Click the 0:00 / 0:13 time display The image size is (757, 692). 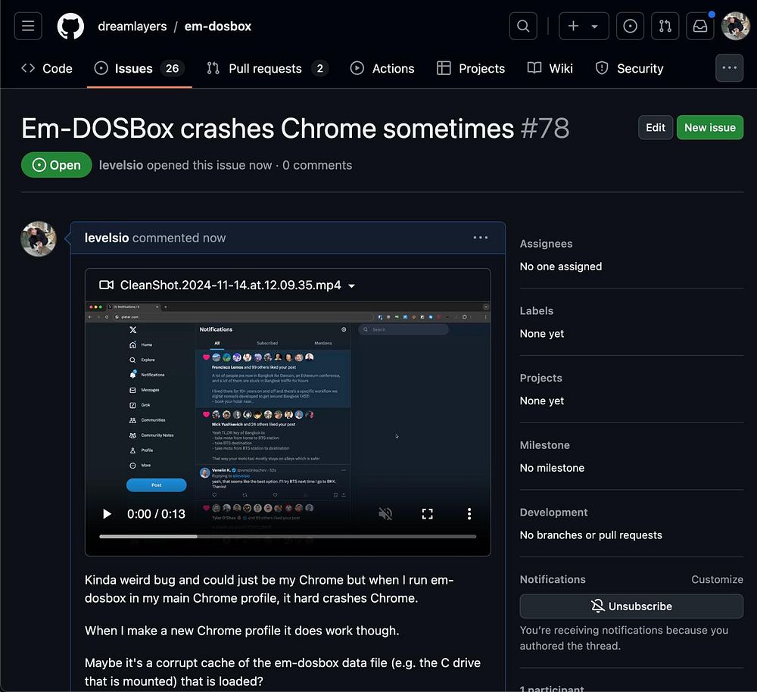pos(156,514)
